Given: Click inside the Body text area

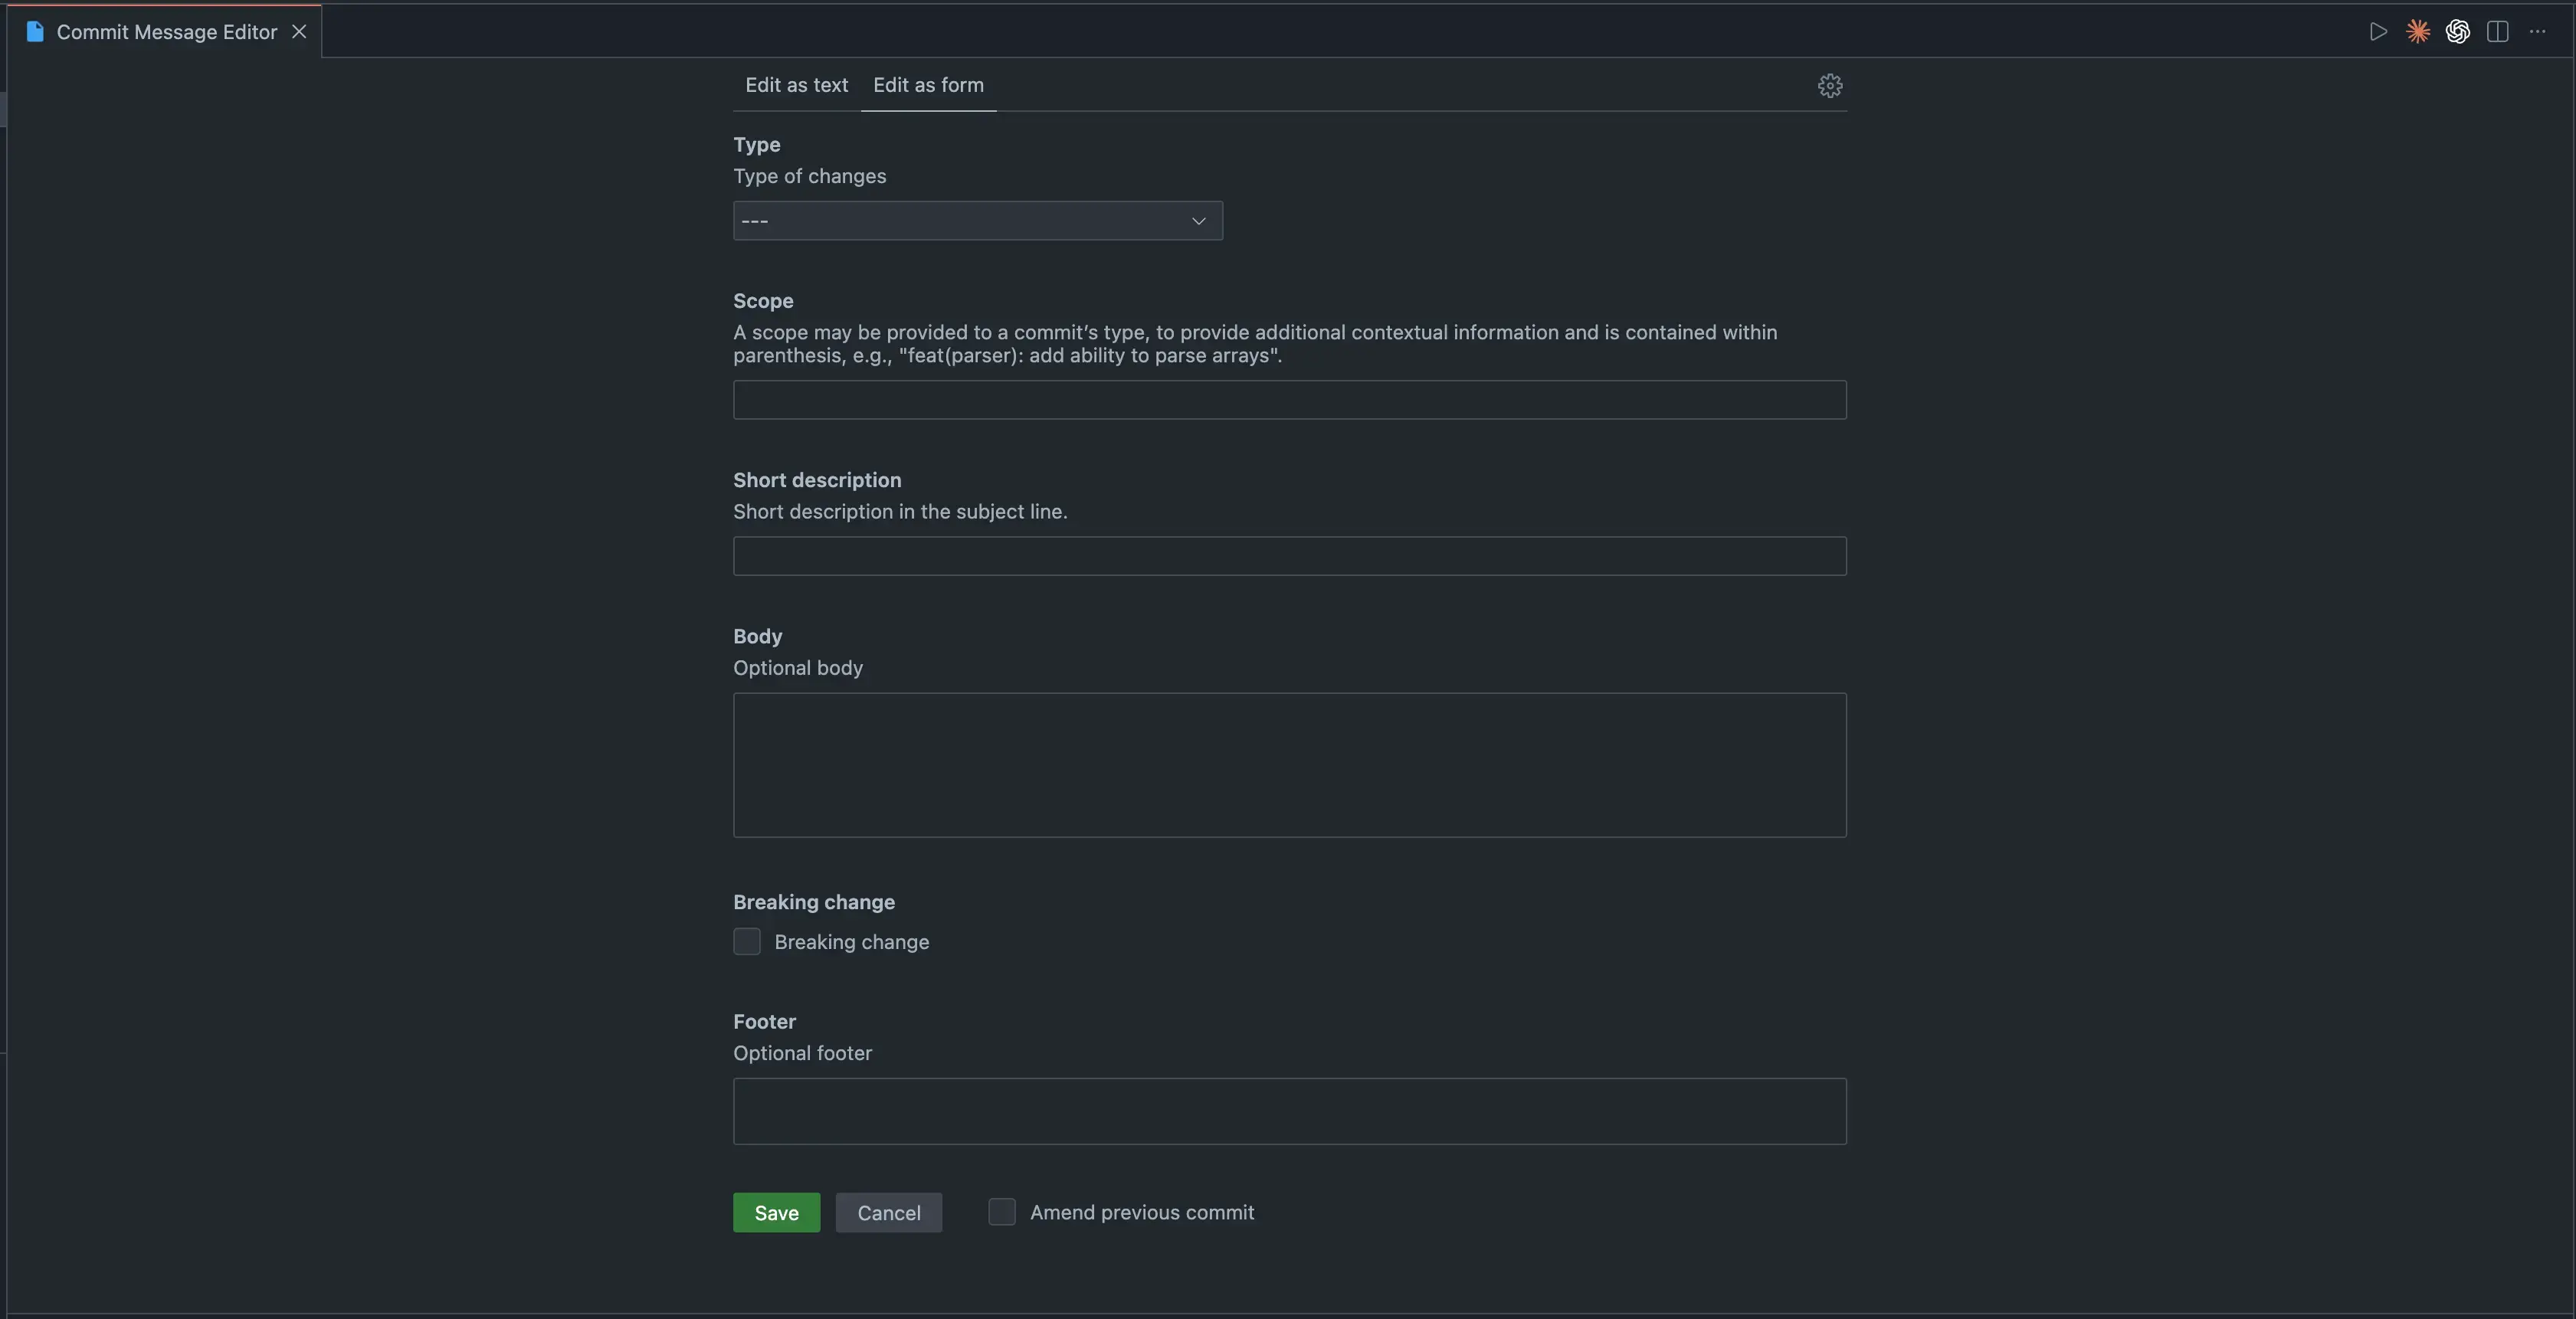Looking at the screenshot, I should point(1289,765).
